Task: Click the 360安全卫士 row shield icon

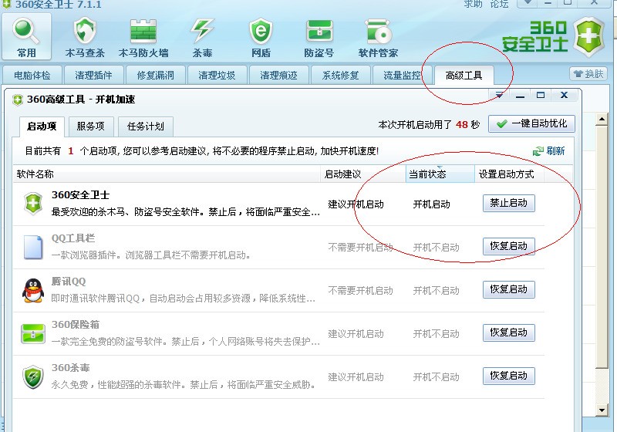Action: [33, 204]
